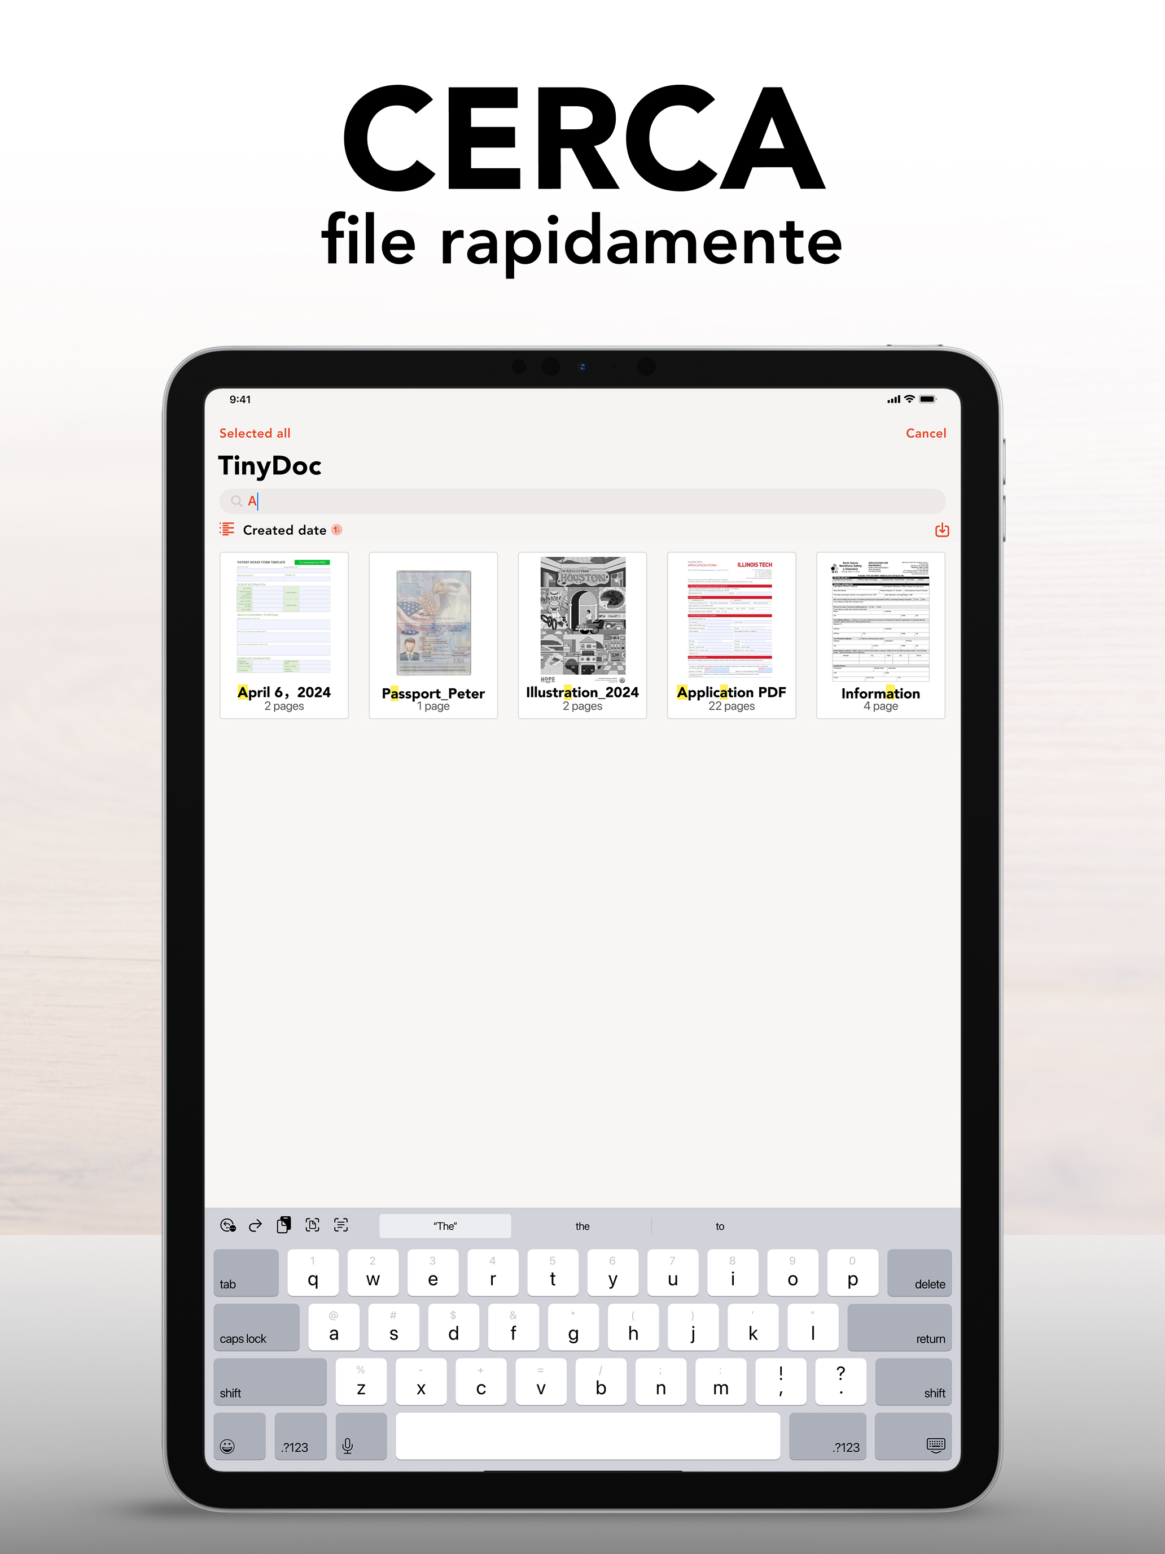Switch to numbers with left .?123 key
Image resolution: width=1165 pixels, height=1554 pixels.
click(300, 1437)
